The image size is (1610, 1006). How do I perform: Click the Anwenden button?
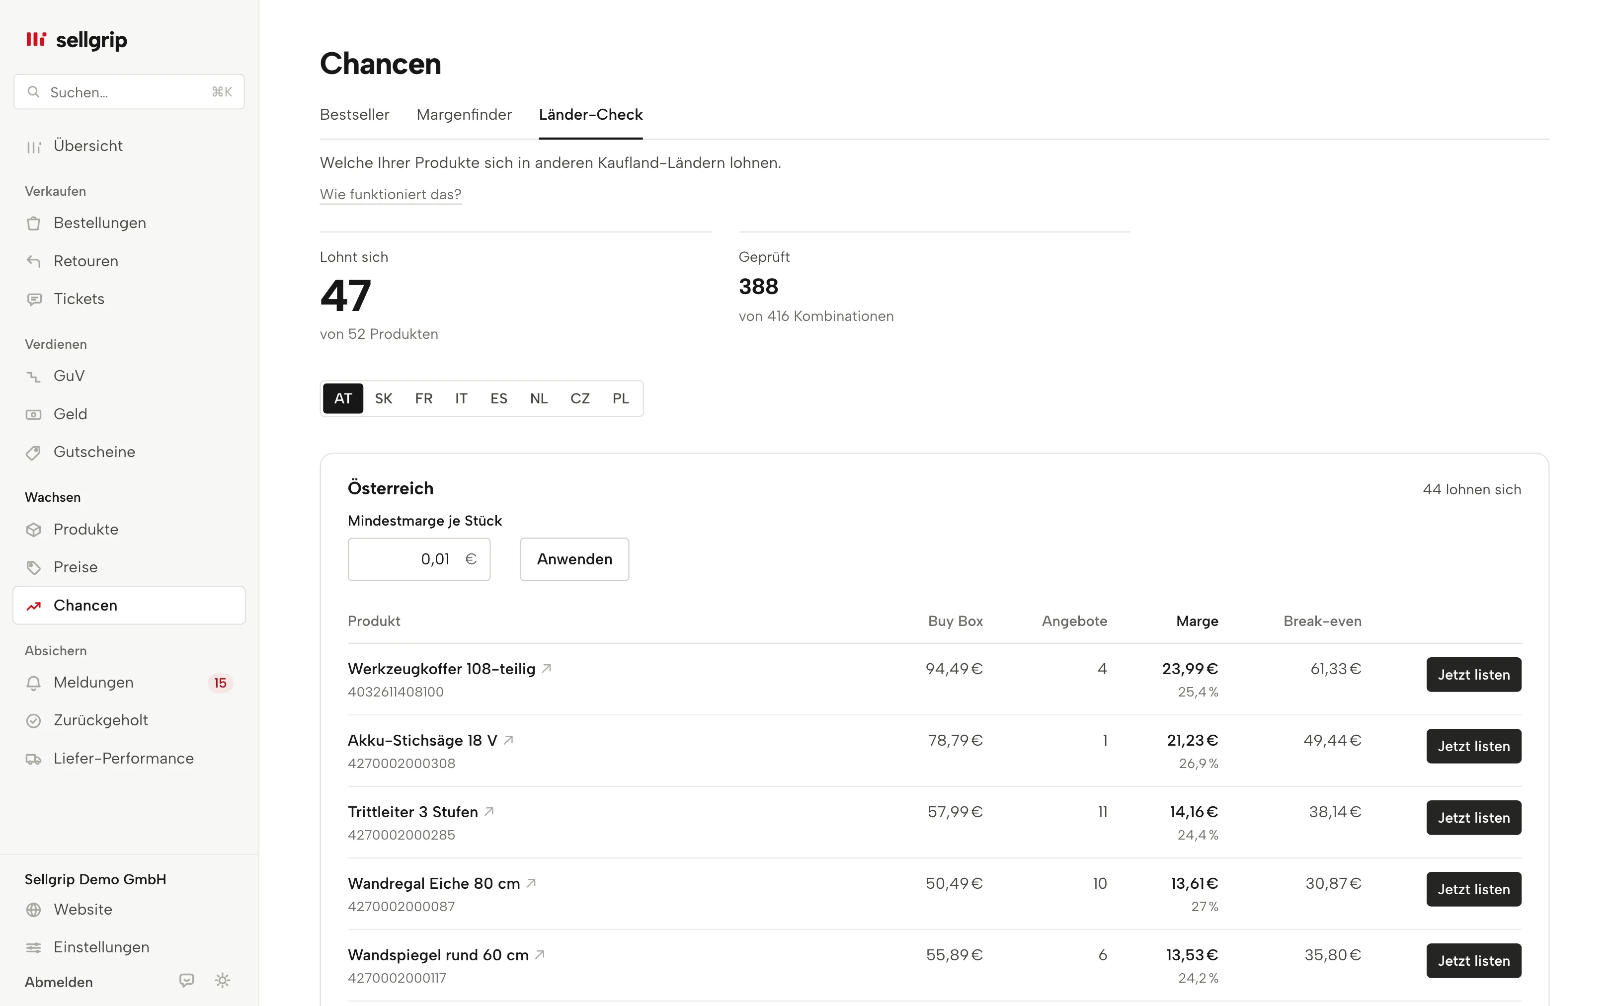[x=574, y=559]
